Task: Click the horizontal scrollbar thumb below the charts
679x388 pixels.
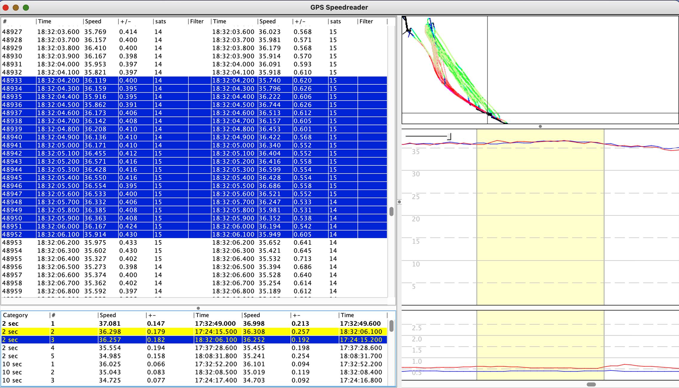Action: pyautogui.click(x=591, y=384)
